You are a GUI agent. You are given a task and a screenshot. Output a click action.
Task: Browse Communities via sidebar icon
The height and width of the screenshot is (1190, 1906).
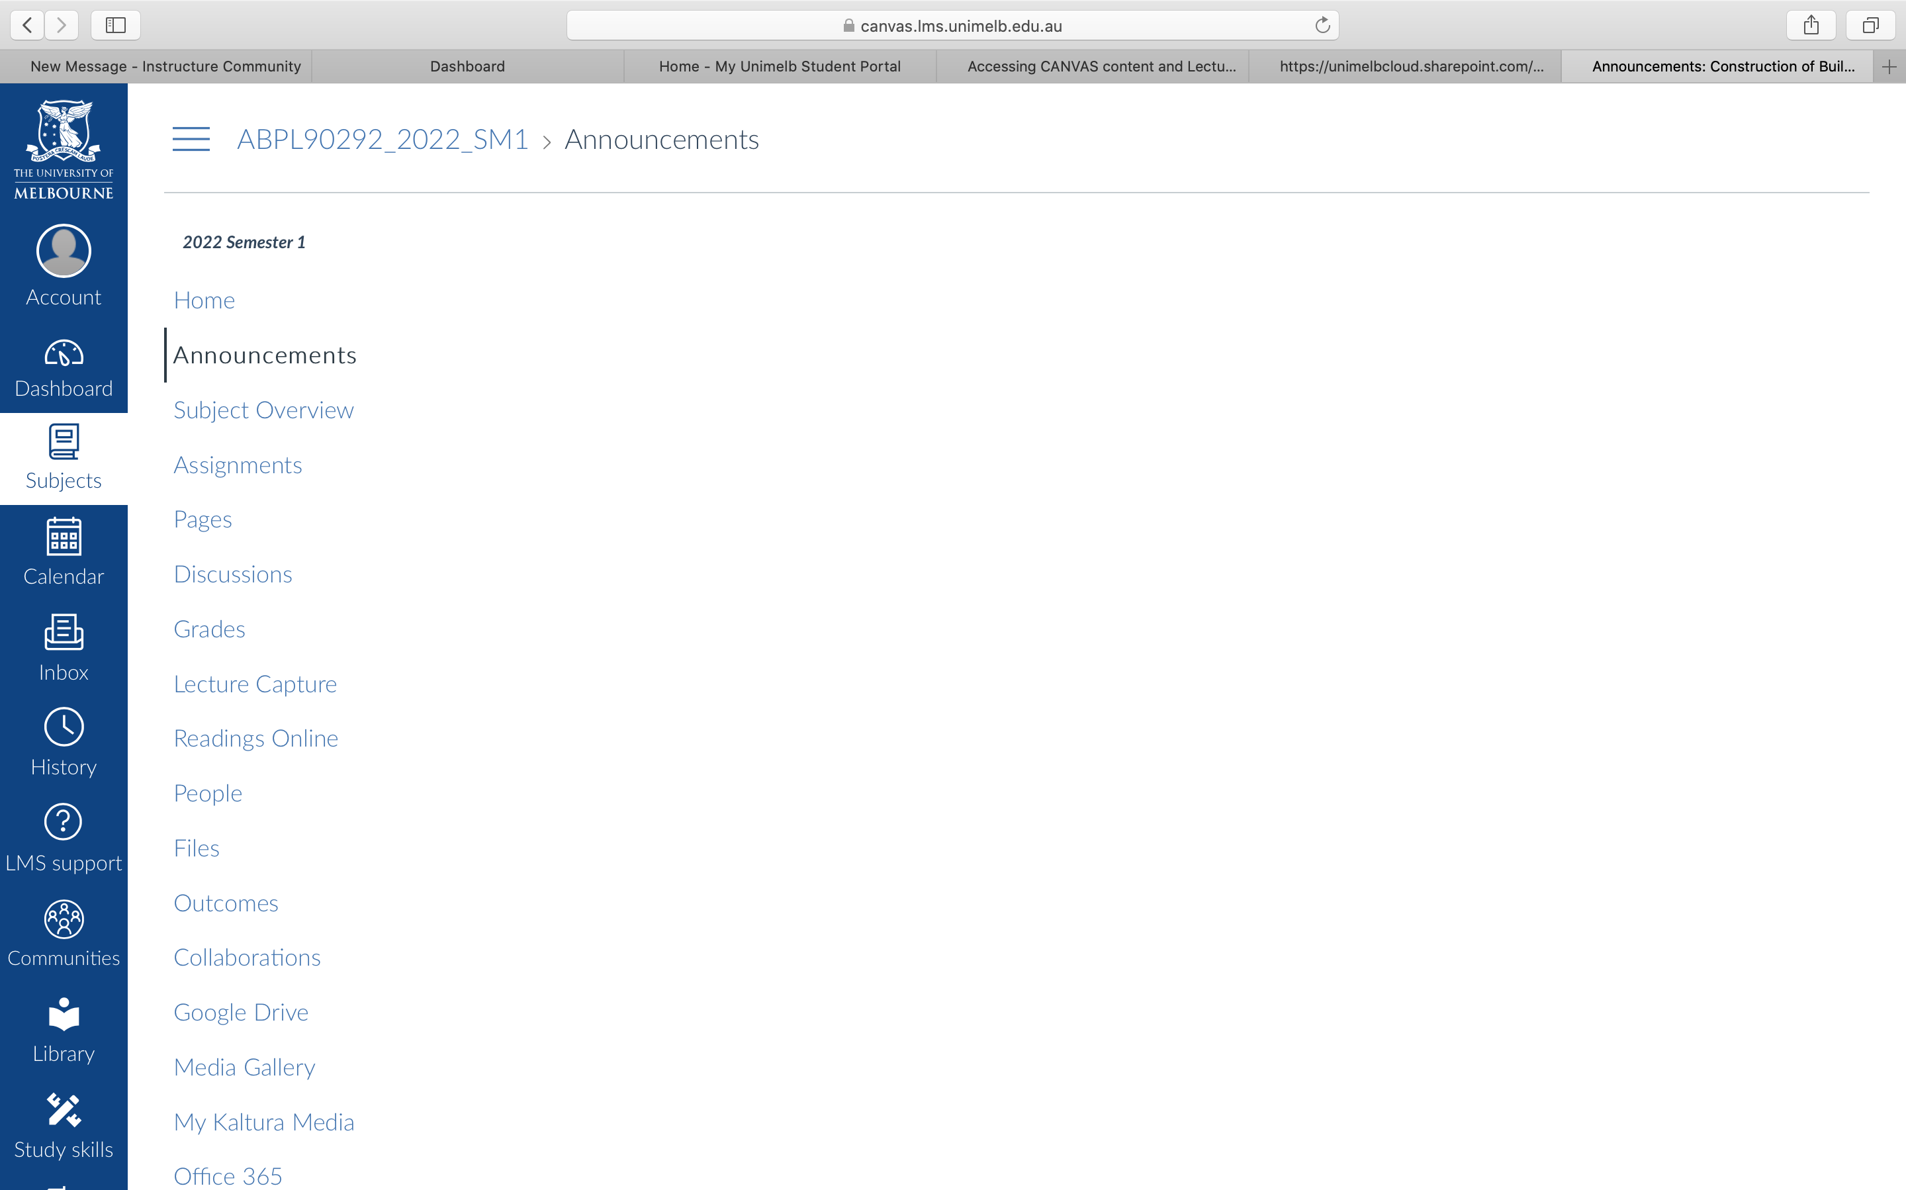(63, 933)
